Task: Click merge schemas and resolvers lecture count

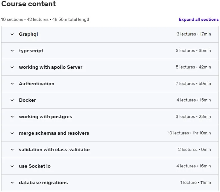Action: pos(178,133)
